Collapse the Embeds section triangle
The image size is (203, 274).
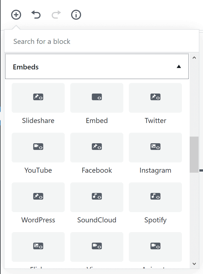point(179,67)
